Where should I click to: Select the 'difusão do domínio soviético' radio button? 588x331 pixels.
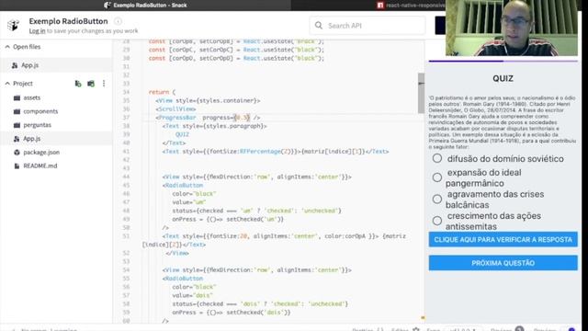point(437,158)
